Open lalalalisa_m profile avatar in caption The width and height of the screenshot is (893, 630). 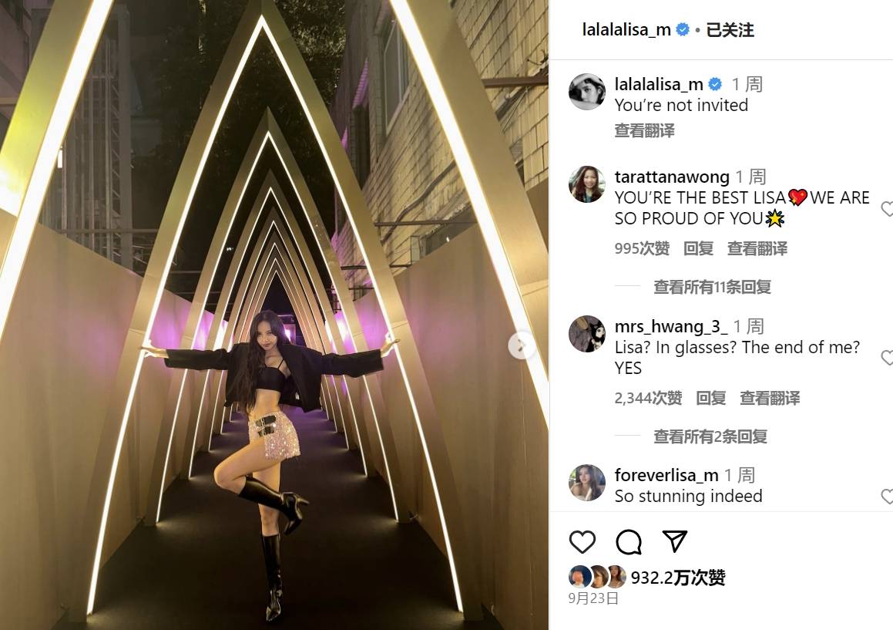click(587, 91)
